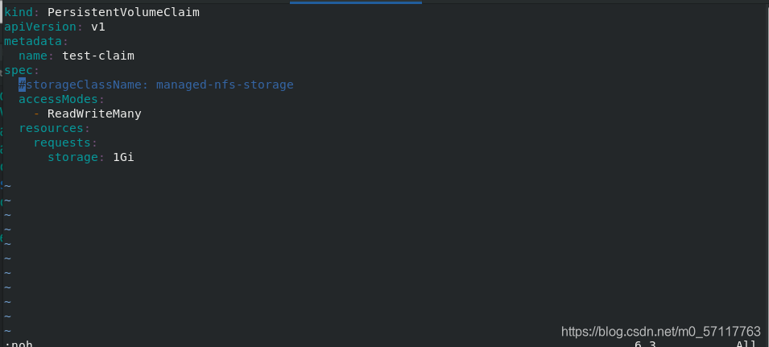This screenshot has height=347, width=769.
Task: Click the resources key
Action: [51, 128]
